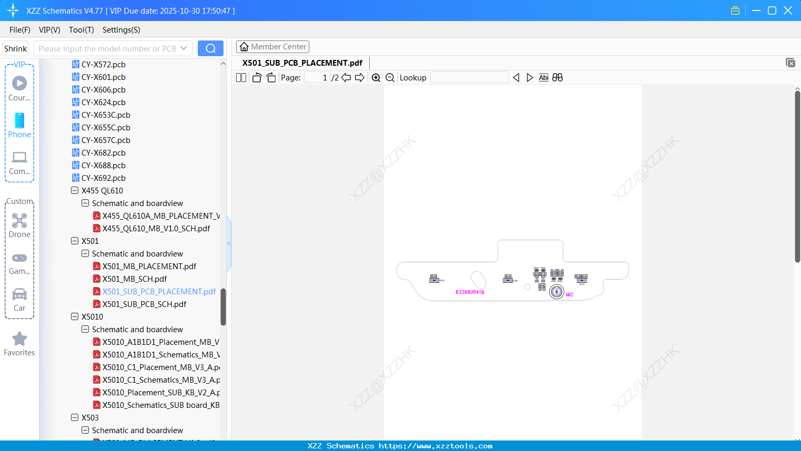Open Favorites star in the sidebar
The image size is (801, 451).
[19, 344]
